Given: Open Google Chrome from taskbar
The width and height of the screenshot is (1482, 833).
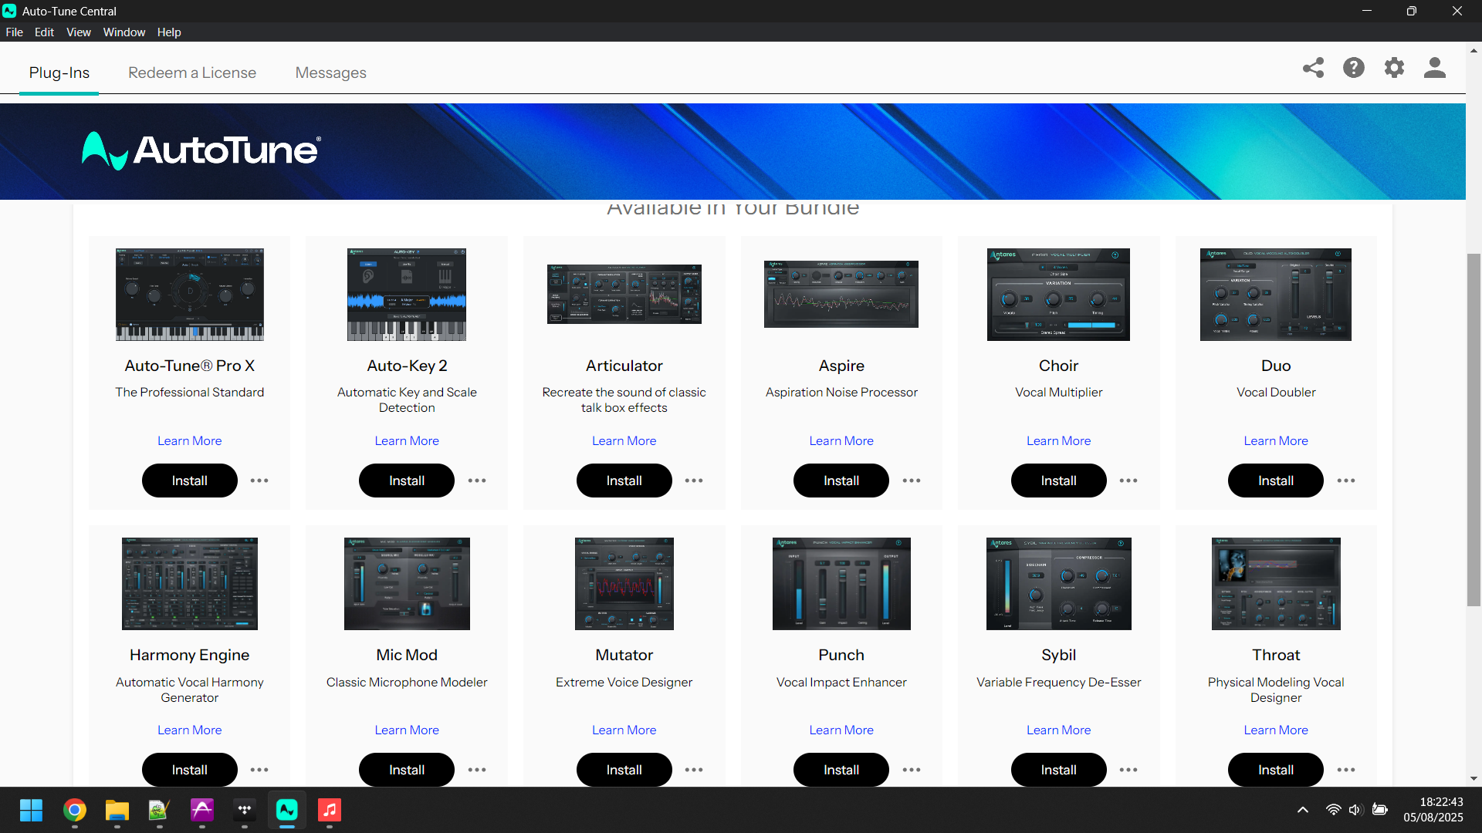Looking at the screenshot, I should tap(75, 810).
